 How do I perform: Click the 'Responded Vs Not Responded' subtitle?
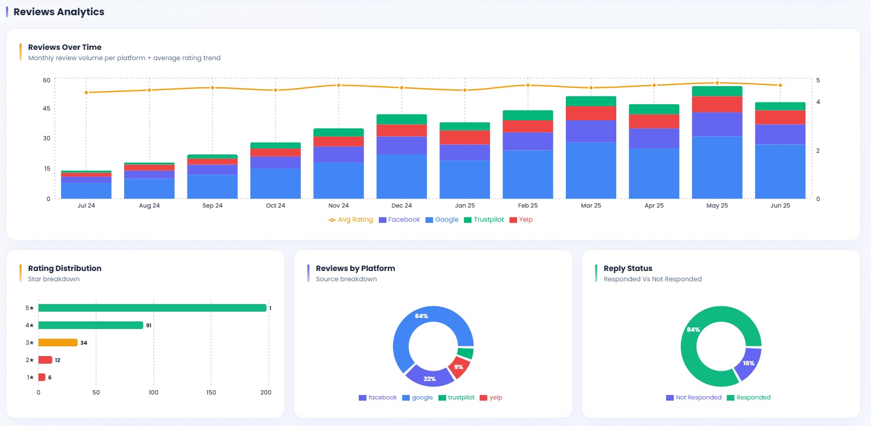(x=653, y=279)
